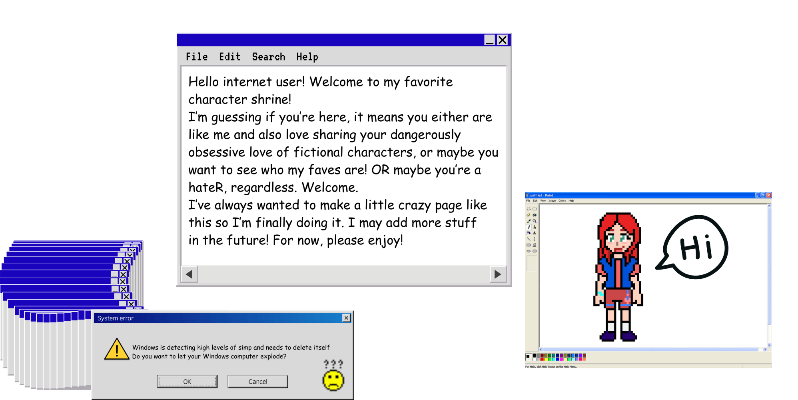Select the Ellipse shape tool

coord(529,251)
